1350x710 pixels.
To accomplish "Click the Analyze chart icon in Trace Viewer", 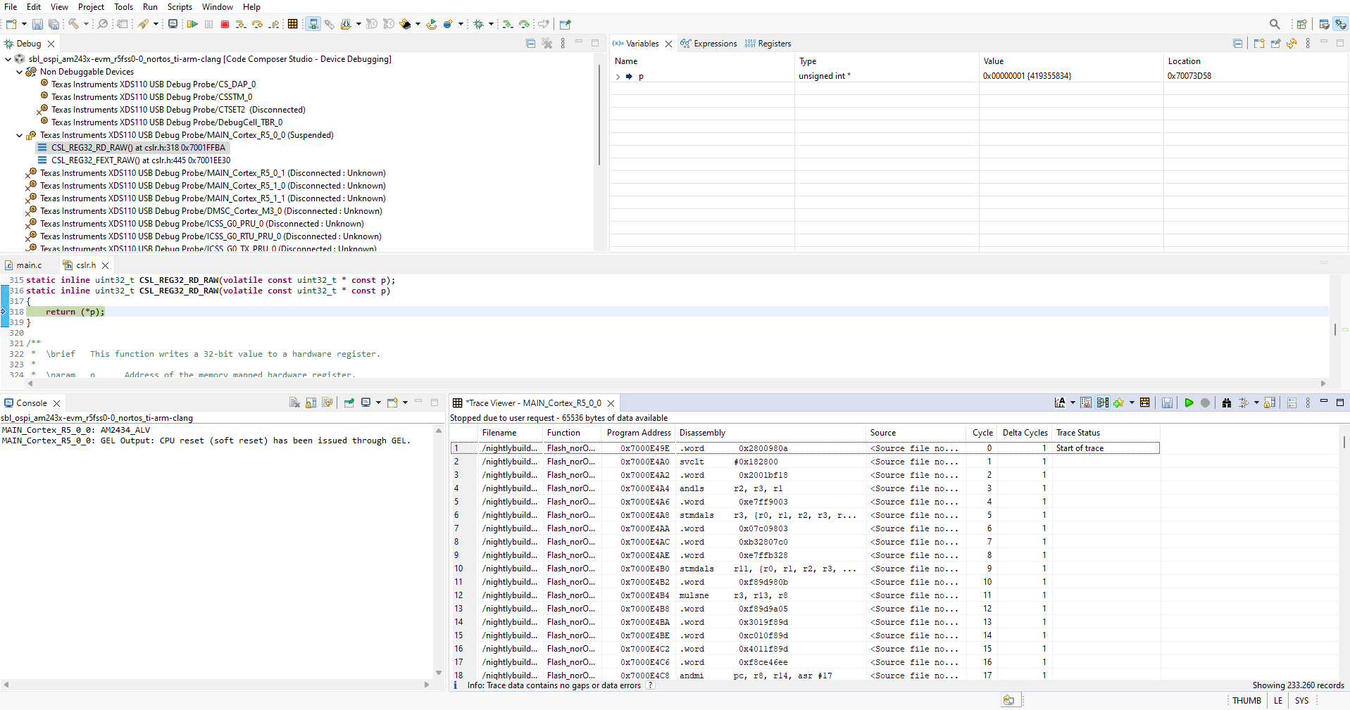I will [x=1060, y=402].
